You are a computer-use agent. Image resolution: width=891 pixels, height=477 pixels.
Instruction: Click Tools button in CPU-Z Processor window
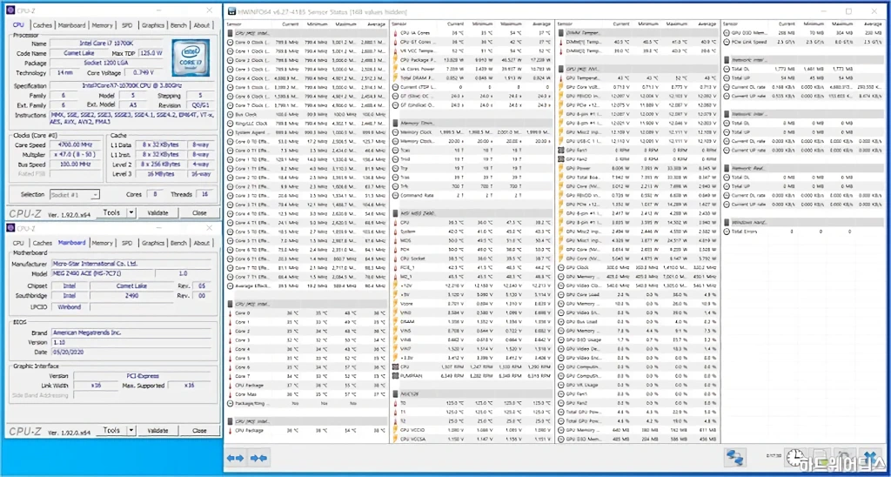pyautogui.click(x=111, y=212)
